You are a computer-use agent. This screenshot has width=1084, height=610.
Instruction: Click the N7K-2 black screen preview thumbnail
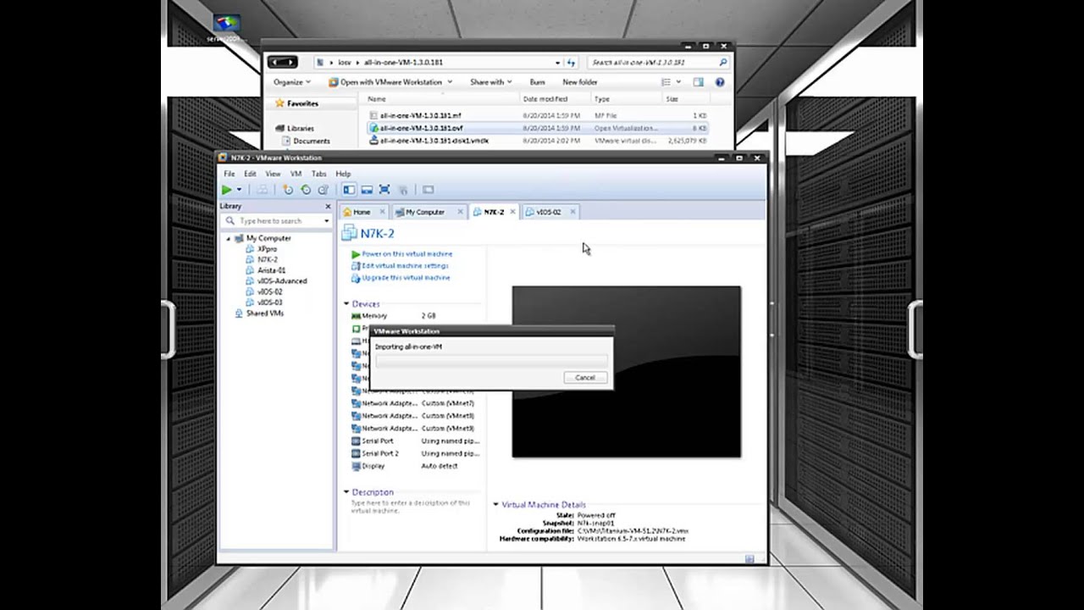pos(626,372)
